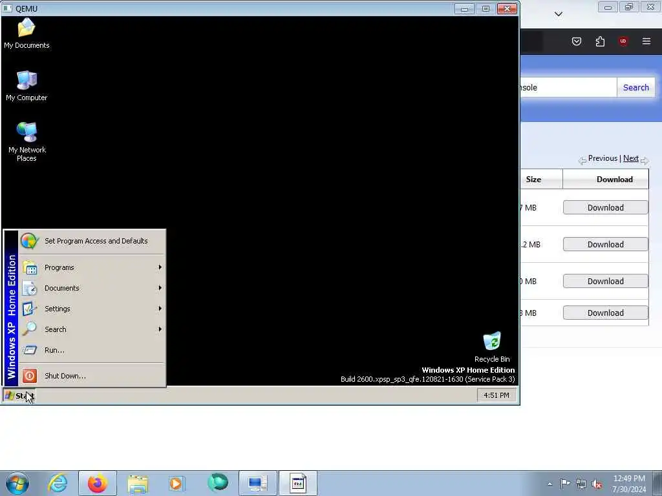Open My Computer desktop icon
The image size is (662, 496).
click(x=26, y=86)
